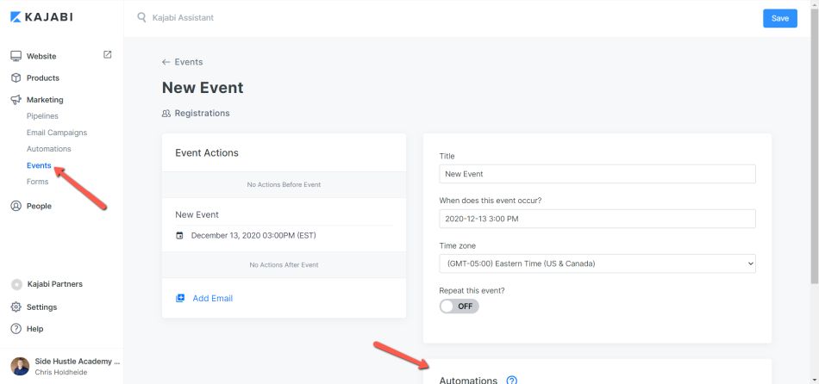Screen dimensions: 819x384
Task: Click the 'No Actions Before Event' row
Action: (284, 185)
